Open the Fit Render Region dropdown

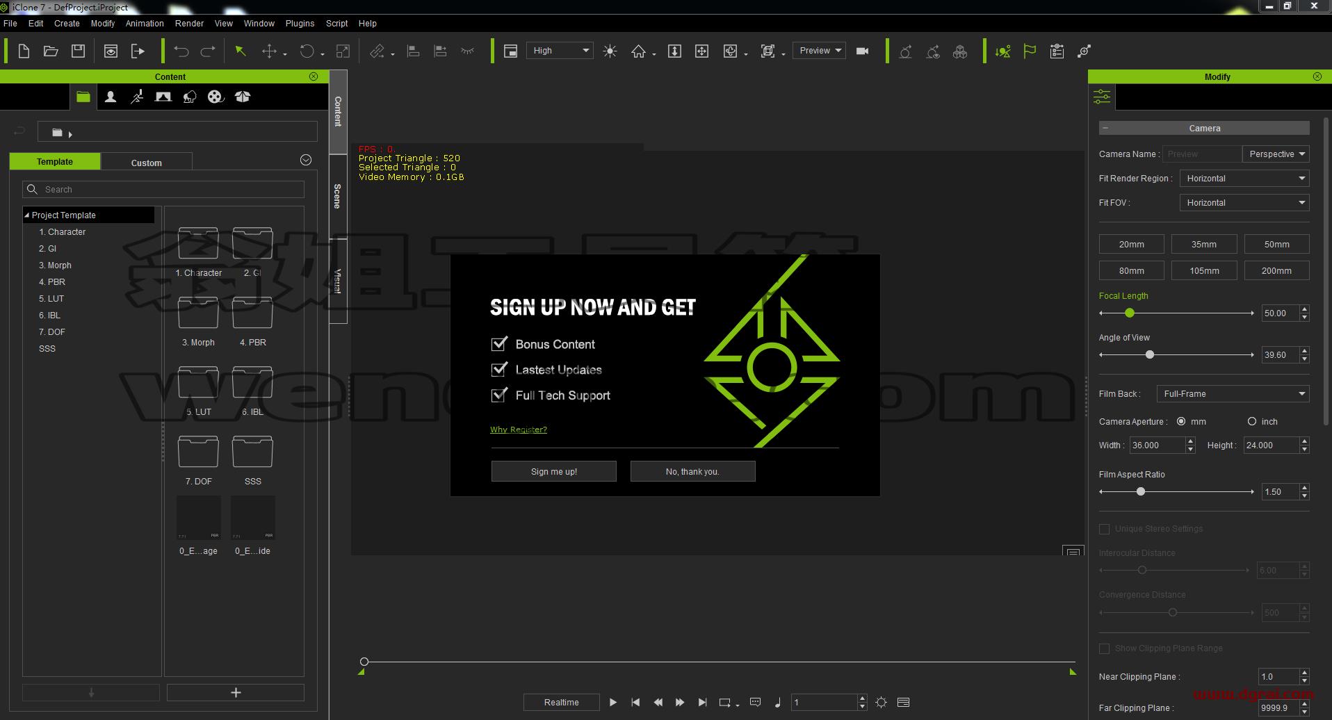(x=1244, y=179)
